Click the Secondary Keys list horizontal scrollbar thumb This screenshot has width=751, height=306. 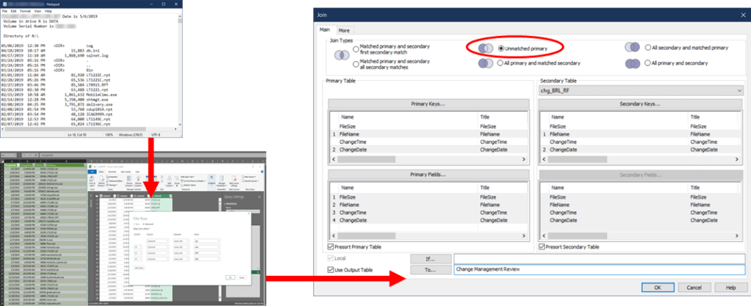tap(578, 159)
